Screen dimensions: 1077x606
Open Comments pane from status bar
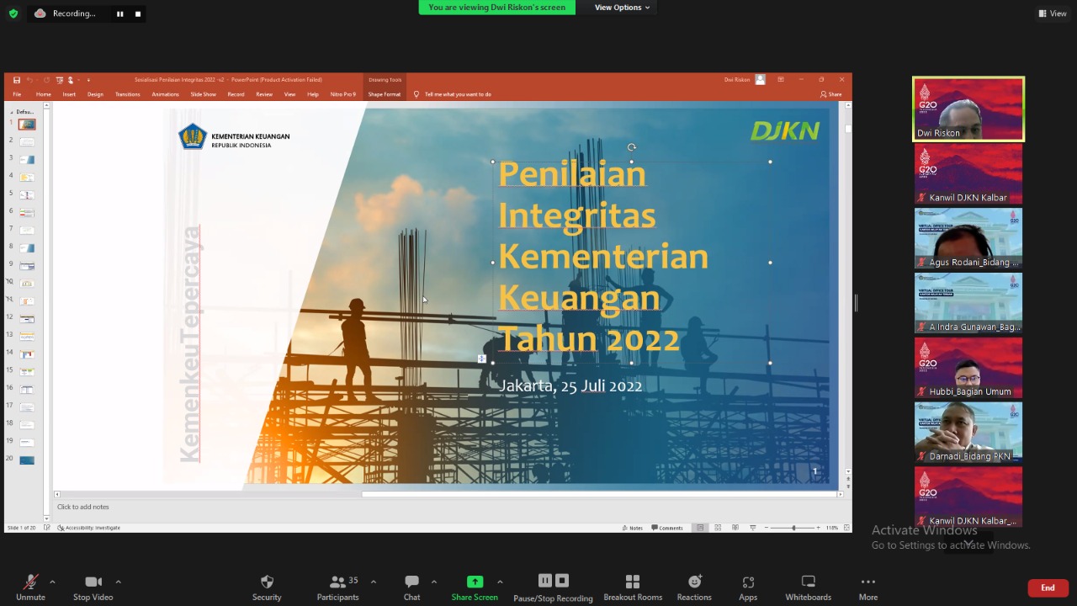click(x=667, y=528)
